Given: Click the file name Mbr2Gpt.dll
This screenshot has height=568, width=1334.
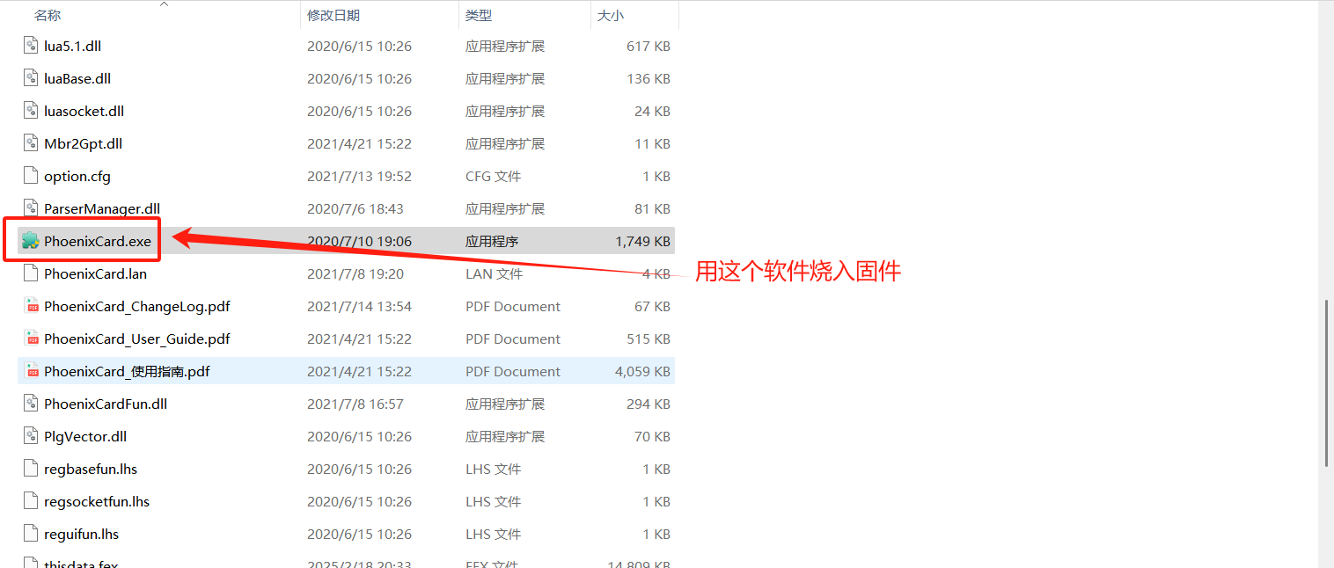Looking at the screenshot, I should click(84, 143).
